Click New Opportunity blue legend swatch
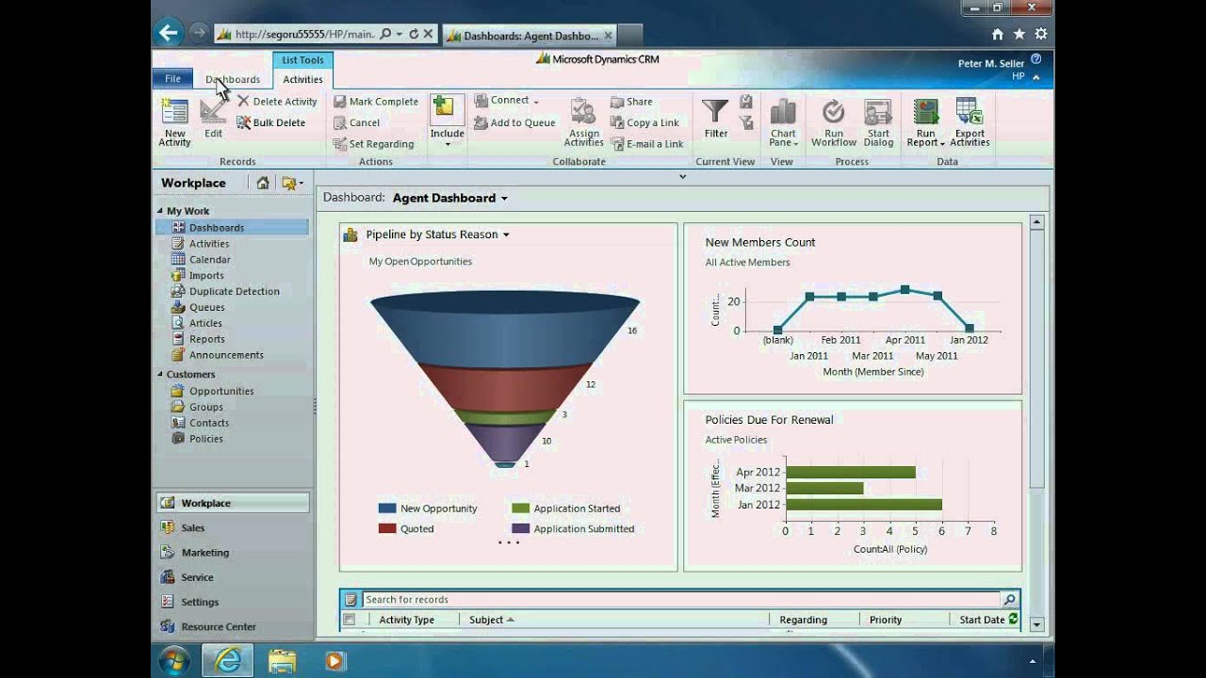The image size is (1206, 678). [387, 508]
